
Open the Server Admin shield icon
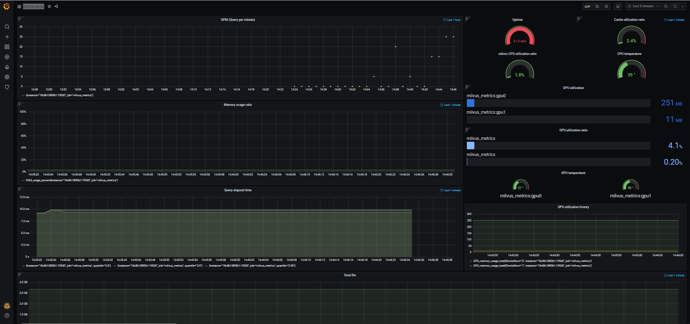click(x=7, y=87)
